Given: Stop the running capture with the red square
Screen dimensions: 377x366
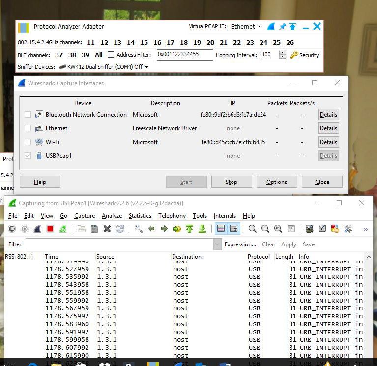Looking at the screenshot, I should 50,229.
